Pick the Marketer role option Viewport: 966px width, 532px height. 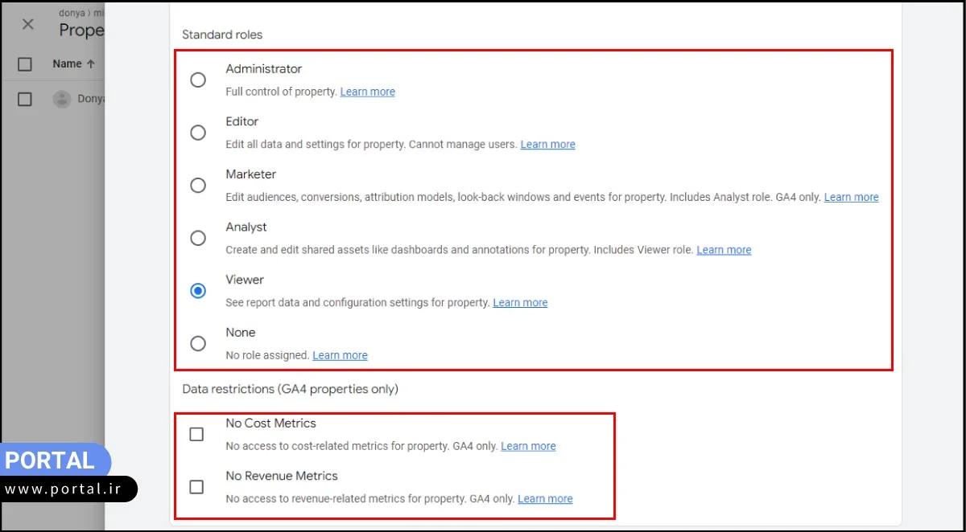point(198,186)
